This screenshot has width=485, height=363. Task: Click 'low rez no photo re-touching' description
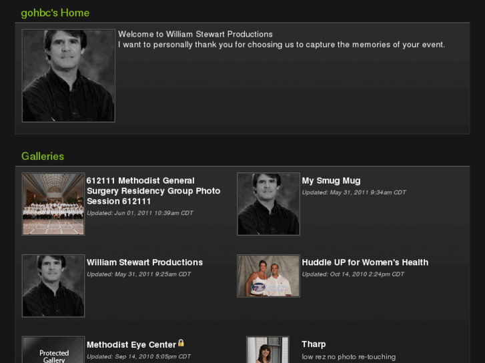pos(349,357)
